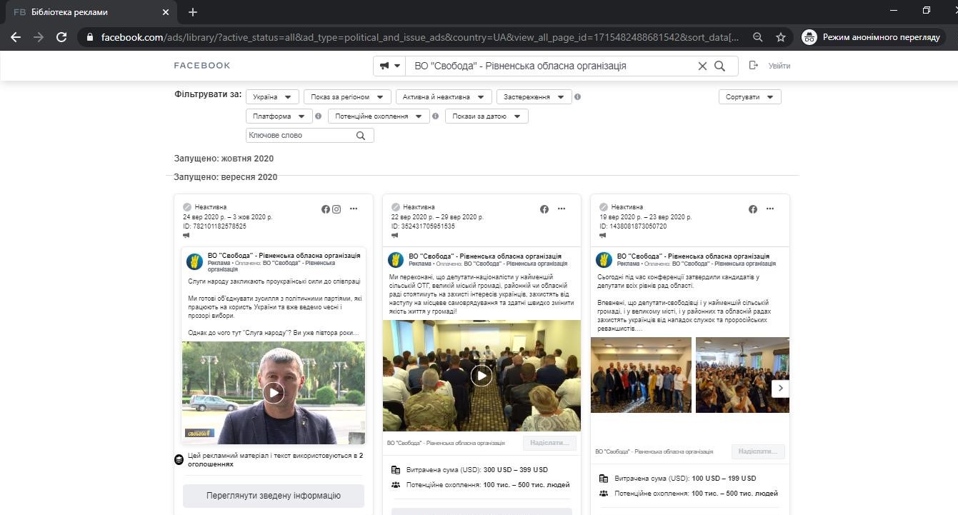Open the crowded hall photo in third ad
The width and height of the screenshot is (958, 515).
[742, 375]
